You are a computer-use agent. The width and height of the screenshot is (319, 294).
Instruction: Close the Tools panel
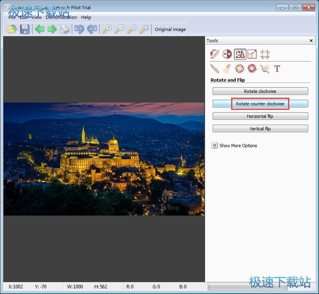coord(311,41)
